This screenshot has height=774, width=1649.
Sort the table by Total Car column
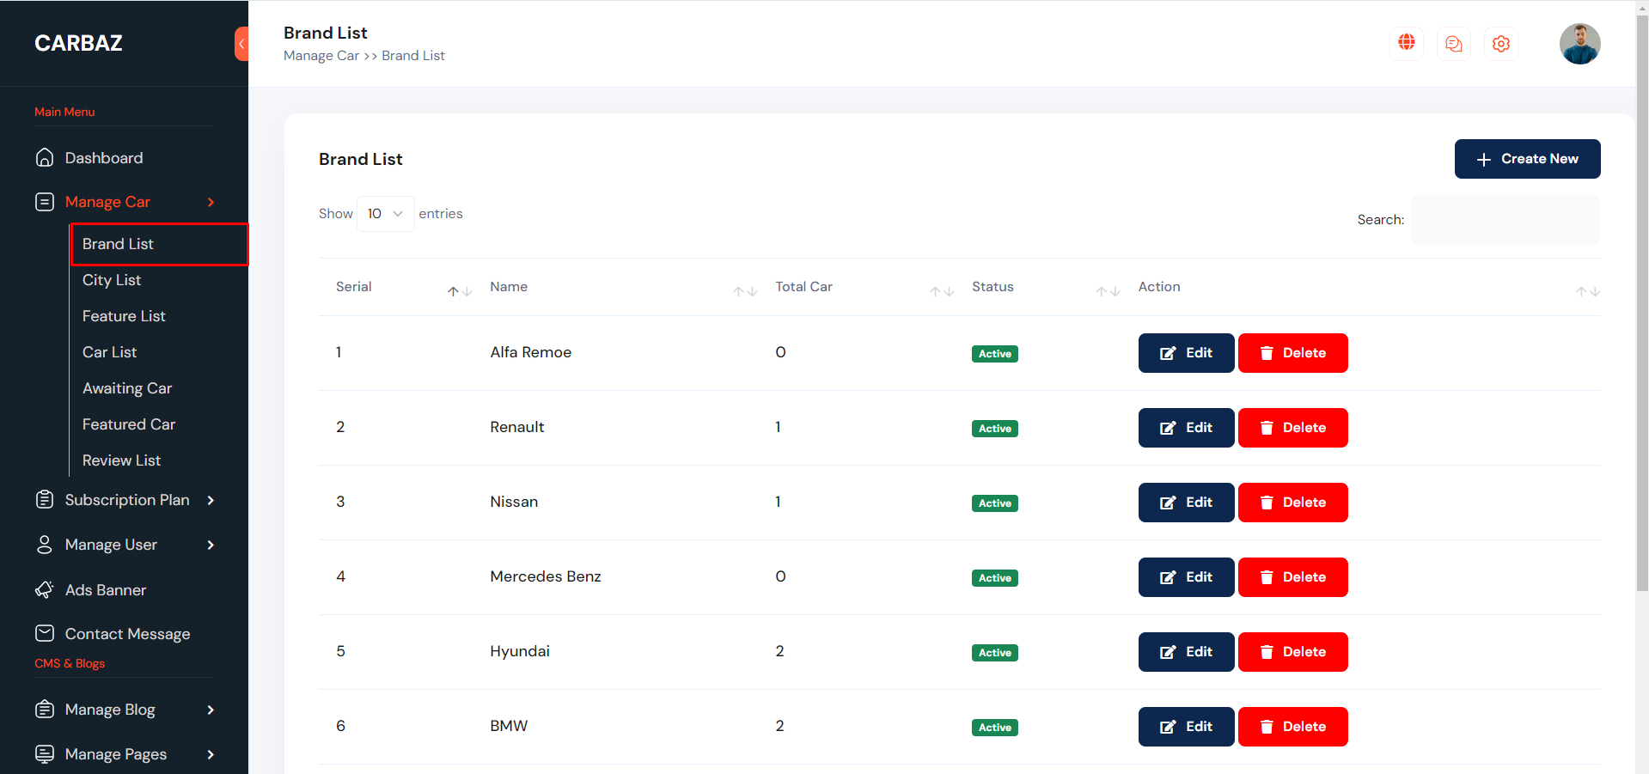[941, 291]
